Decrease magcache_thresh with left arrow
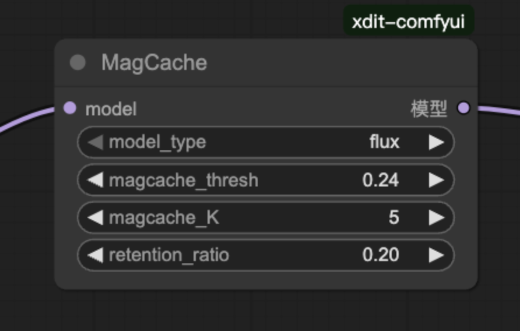This screenshot has width=520, height=331. pyautogui.click(x=96, y=180)
